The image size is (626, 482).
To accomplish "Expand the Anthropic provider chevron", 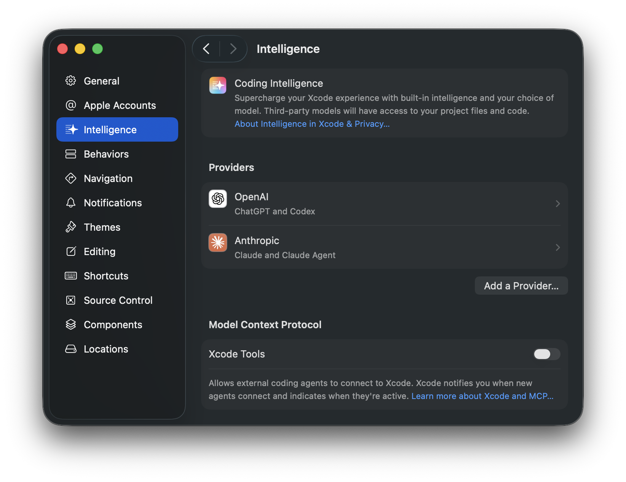I will (557, 247).
